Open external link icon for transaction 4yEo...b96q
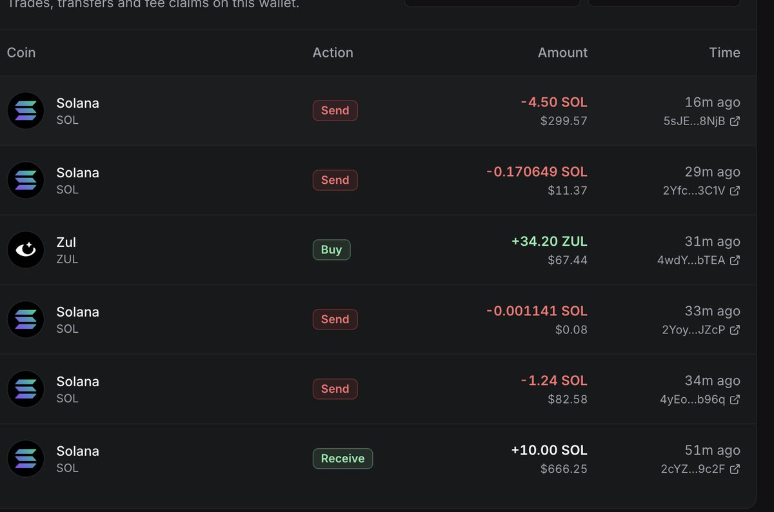The image size is (774, 512). tap(735, 400)
